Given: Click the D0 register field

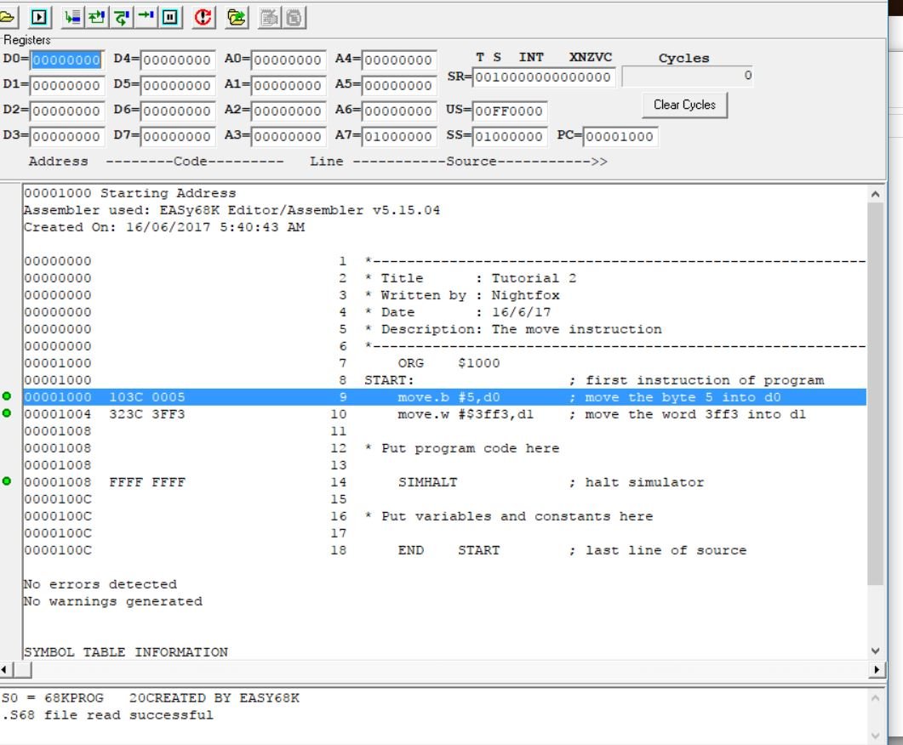Looking at the screenshot, I should [x=66, y=60].
